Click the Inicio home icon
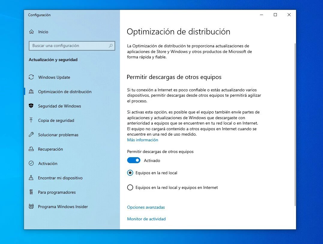323x244 pixels. (x=31, y=32)
